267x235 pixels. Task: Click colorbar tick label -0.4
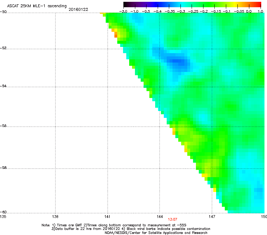pyautogui.click(x=158, y=12)
